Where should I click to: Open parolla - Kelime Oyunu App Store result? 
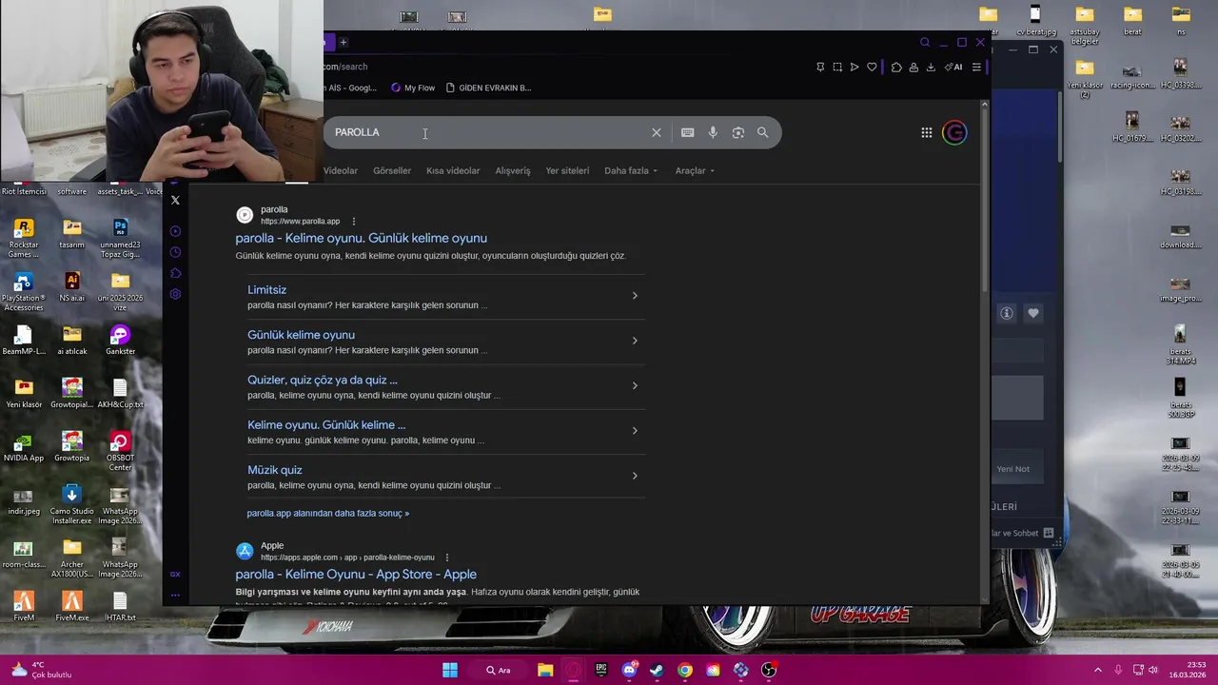click(x=356, y=575)
